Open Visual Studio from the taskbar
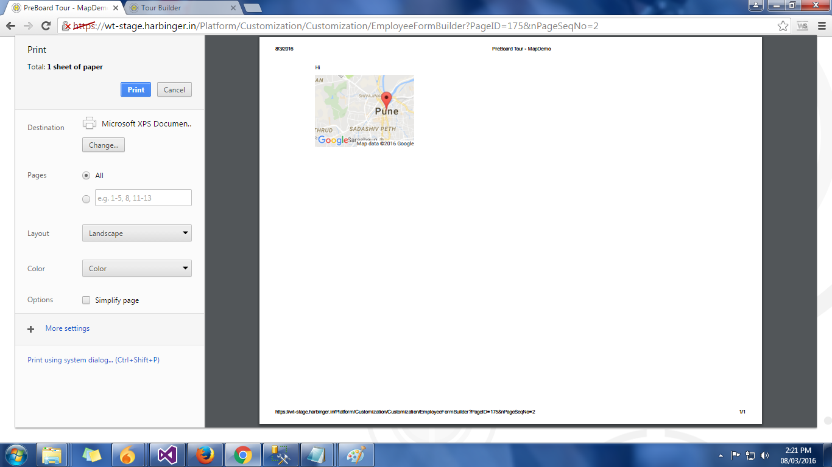 [167, 455]
